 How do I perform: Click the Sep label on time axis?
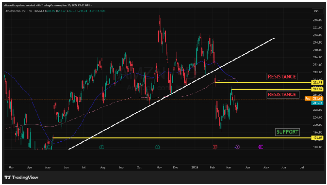pyautogui.click(x=121, y=167)
